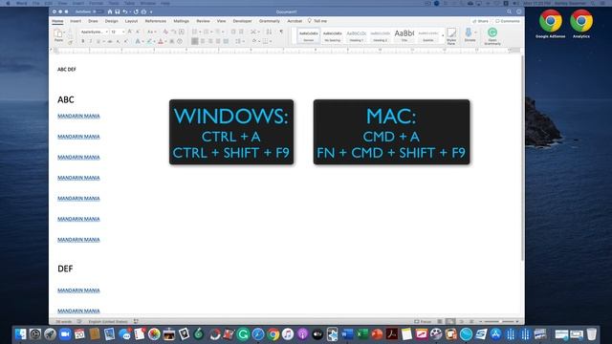Launch Zoom from the Dock
This screenshot has height=344, width=612.
click(65, 334)
